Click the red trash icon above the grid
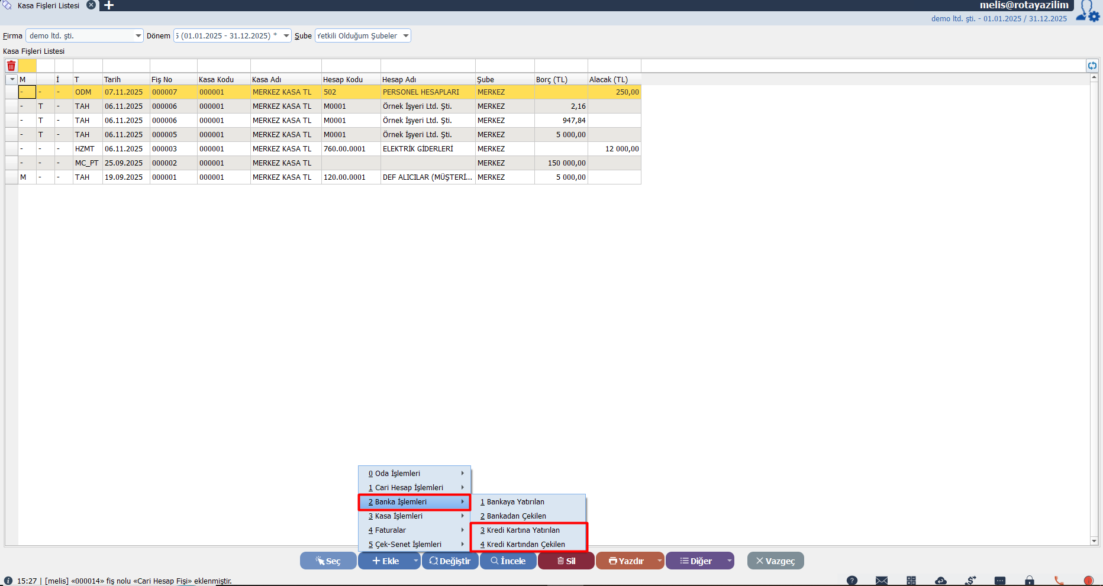 [x=11, y=66]
